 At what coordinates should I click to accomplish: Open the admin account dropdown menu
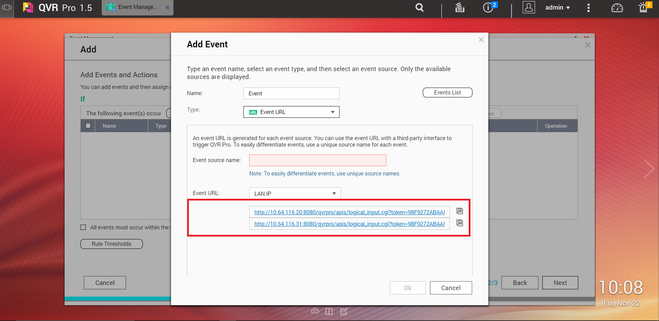557,8
